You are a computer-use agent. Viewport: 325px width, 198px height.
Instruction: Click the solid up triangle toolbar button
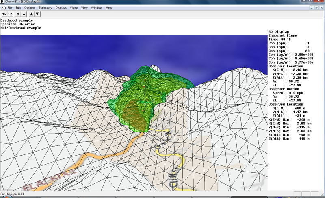click(31, 14)
